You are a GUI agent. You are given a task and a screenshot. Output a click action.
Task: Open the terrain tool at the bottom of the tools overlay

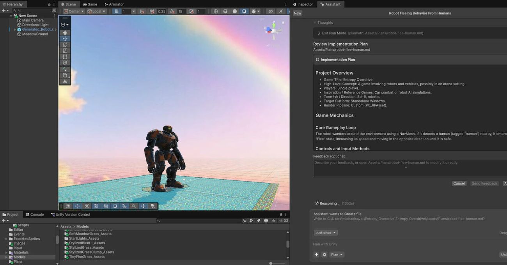pyautogui.click(x=65, y=81)
